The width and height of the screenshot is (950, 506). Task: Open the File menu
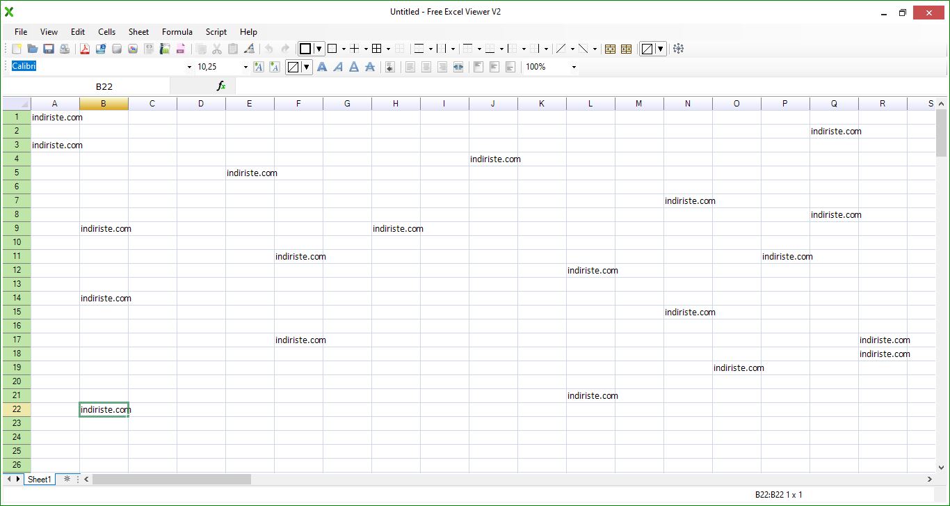click(21, 31)
